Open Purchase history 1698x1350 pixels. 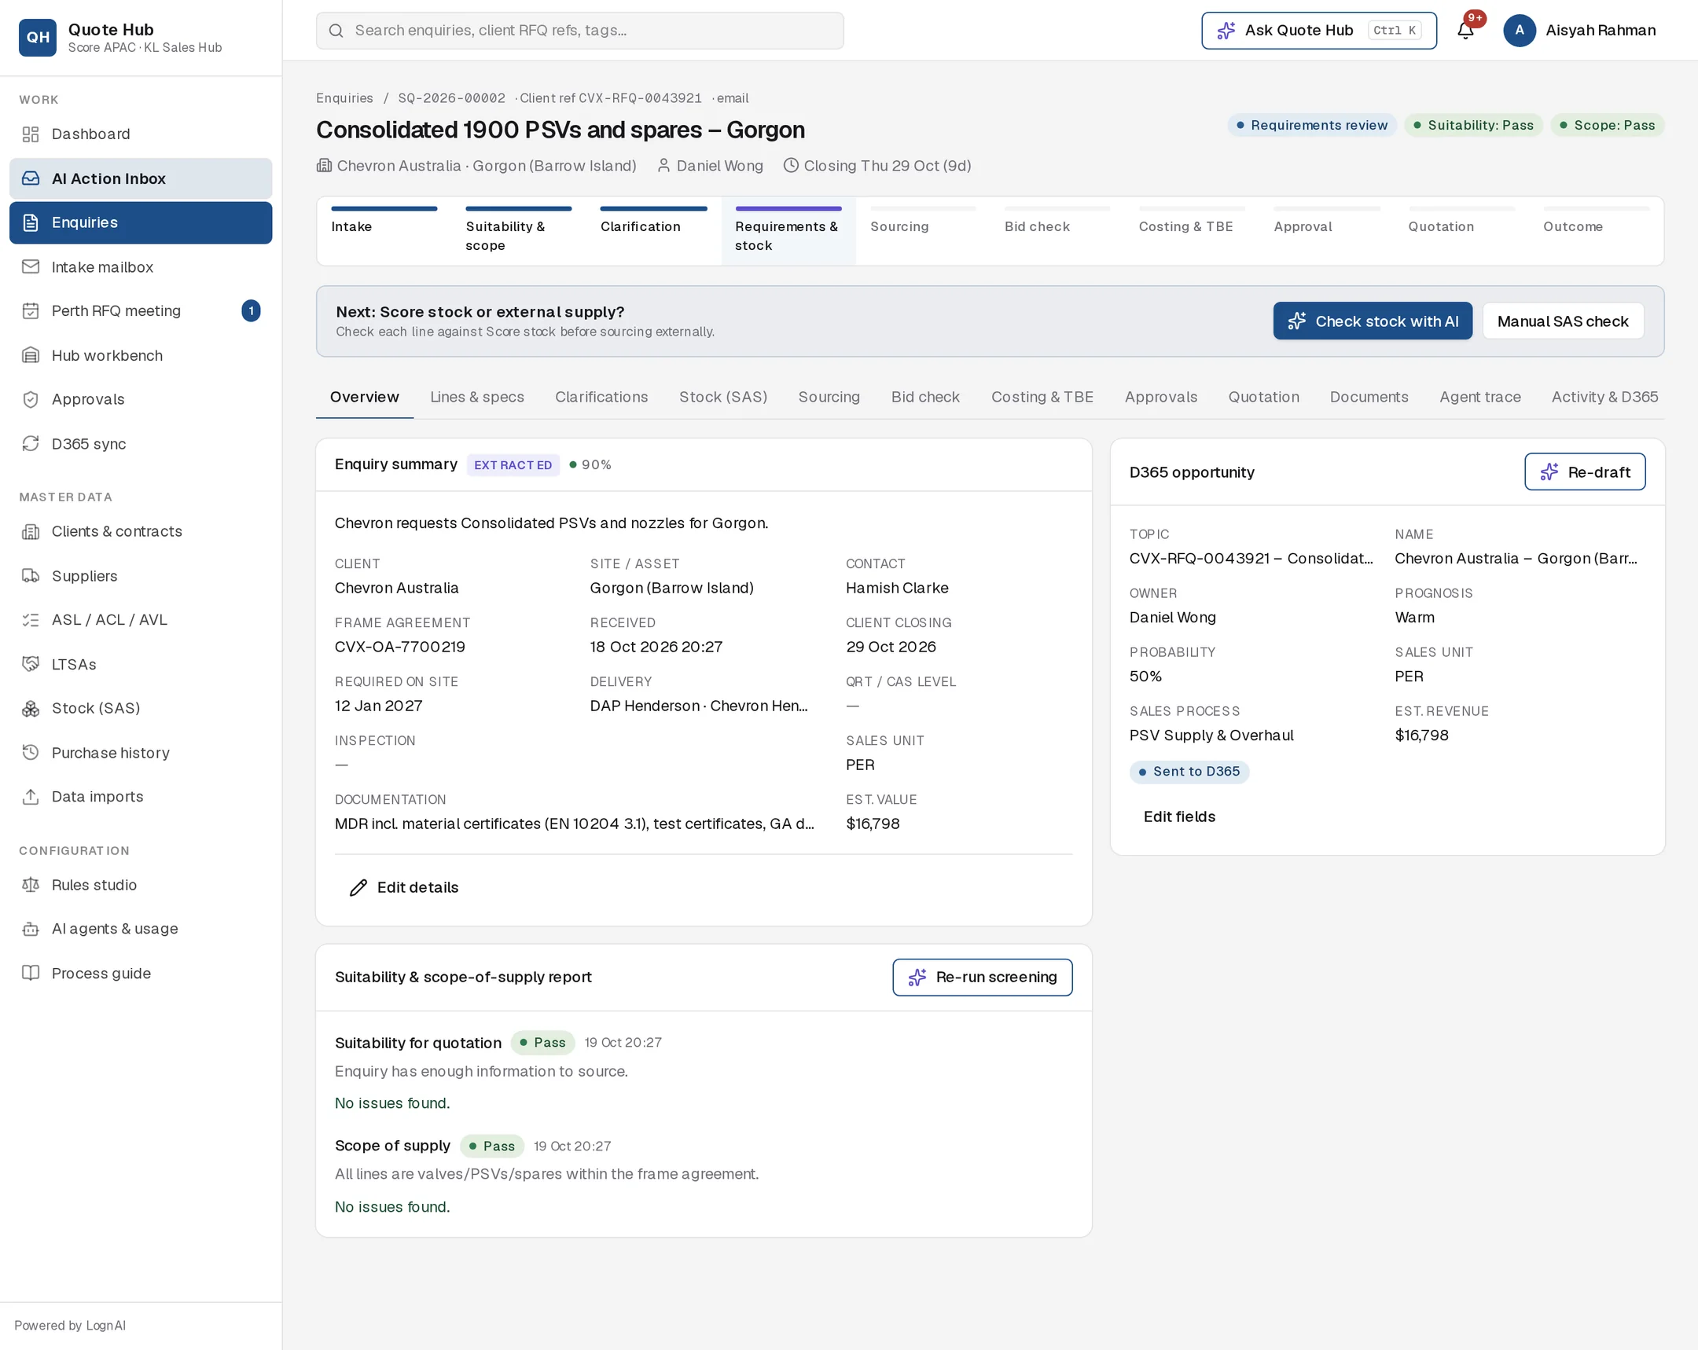[141, 753]
